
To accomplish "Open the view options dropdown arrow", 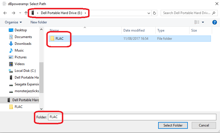I will [203, 22].
